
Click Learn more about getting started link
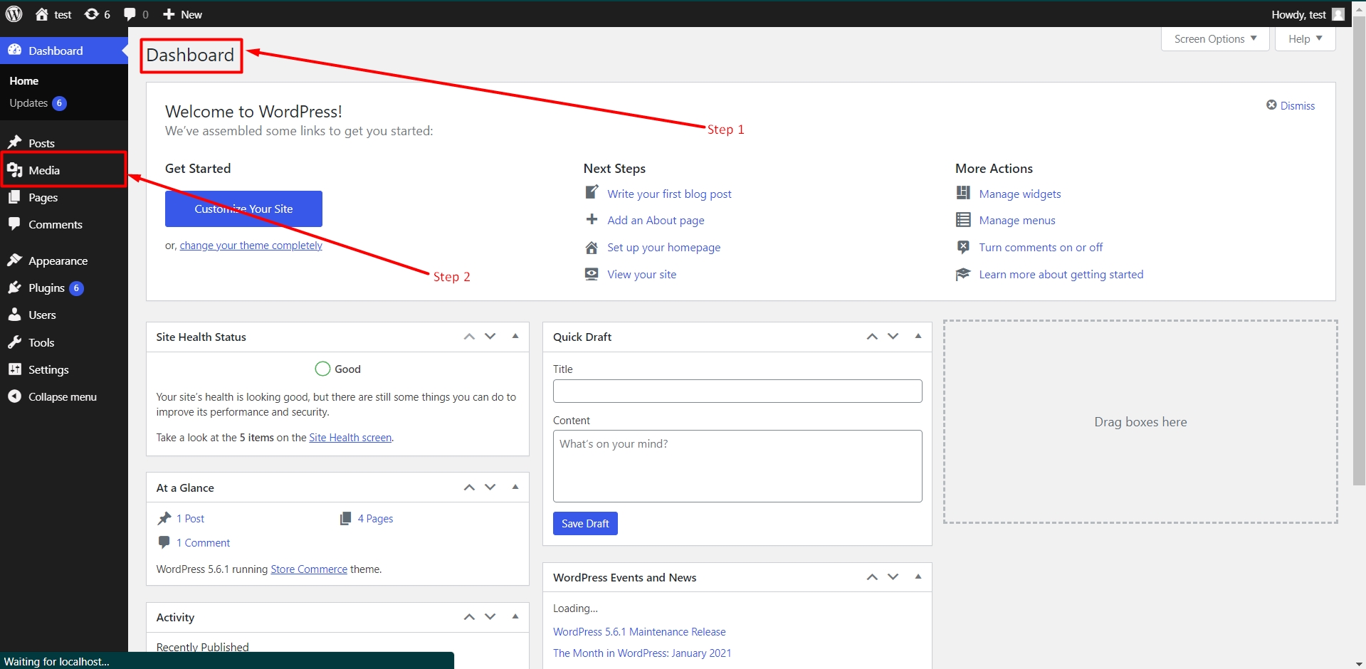pos(1061,275)
